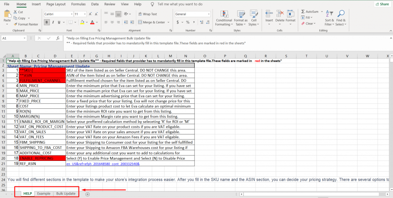The height and width of the screenshot is (198, 393).
Task: Open Cell Styles gallery
Action: pos(254,18)
